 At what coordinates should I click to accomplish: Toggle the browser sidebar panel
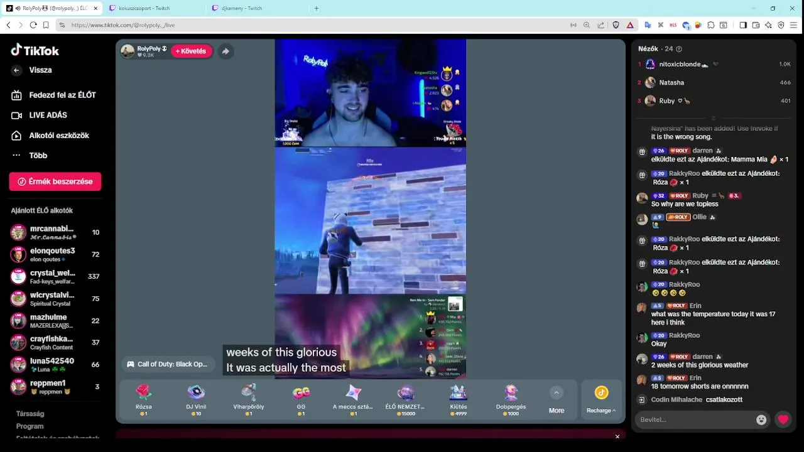(743, 25)
